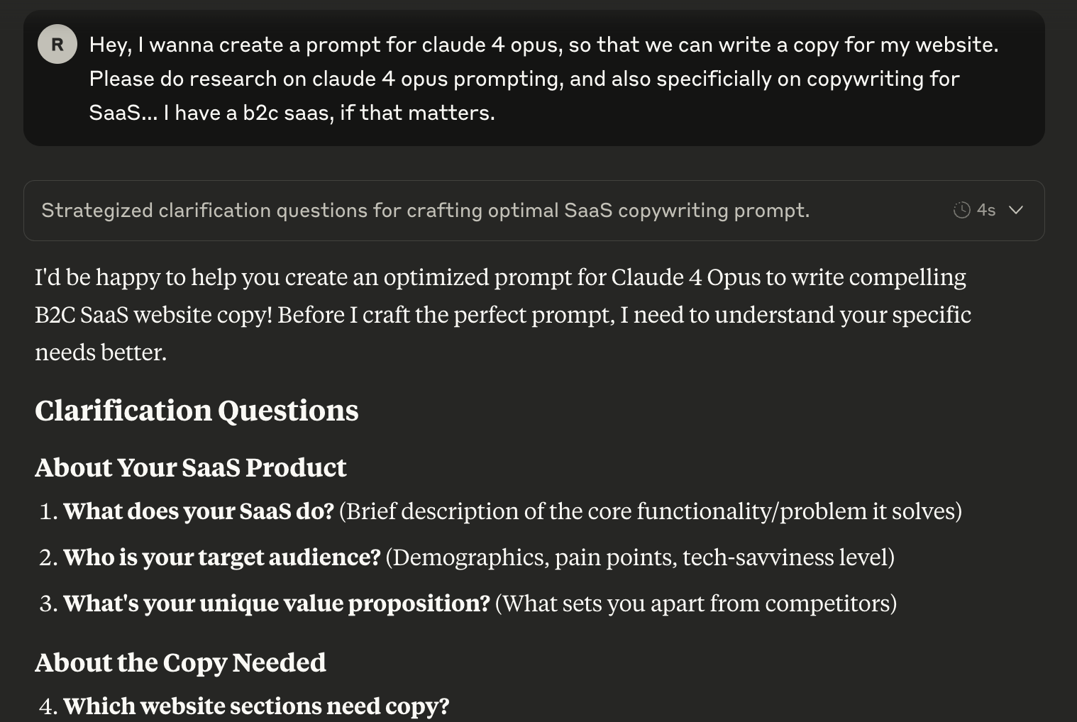The image size is (1077, 722).
Task: Click the About the Copy Needed heading
Action: 180,662
